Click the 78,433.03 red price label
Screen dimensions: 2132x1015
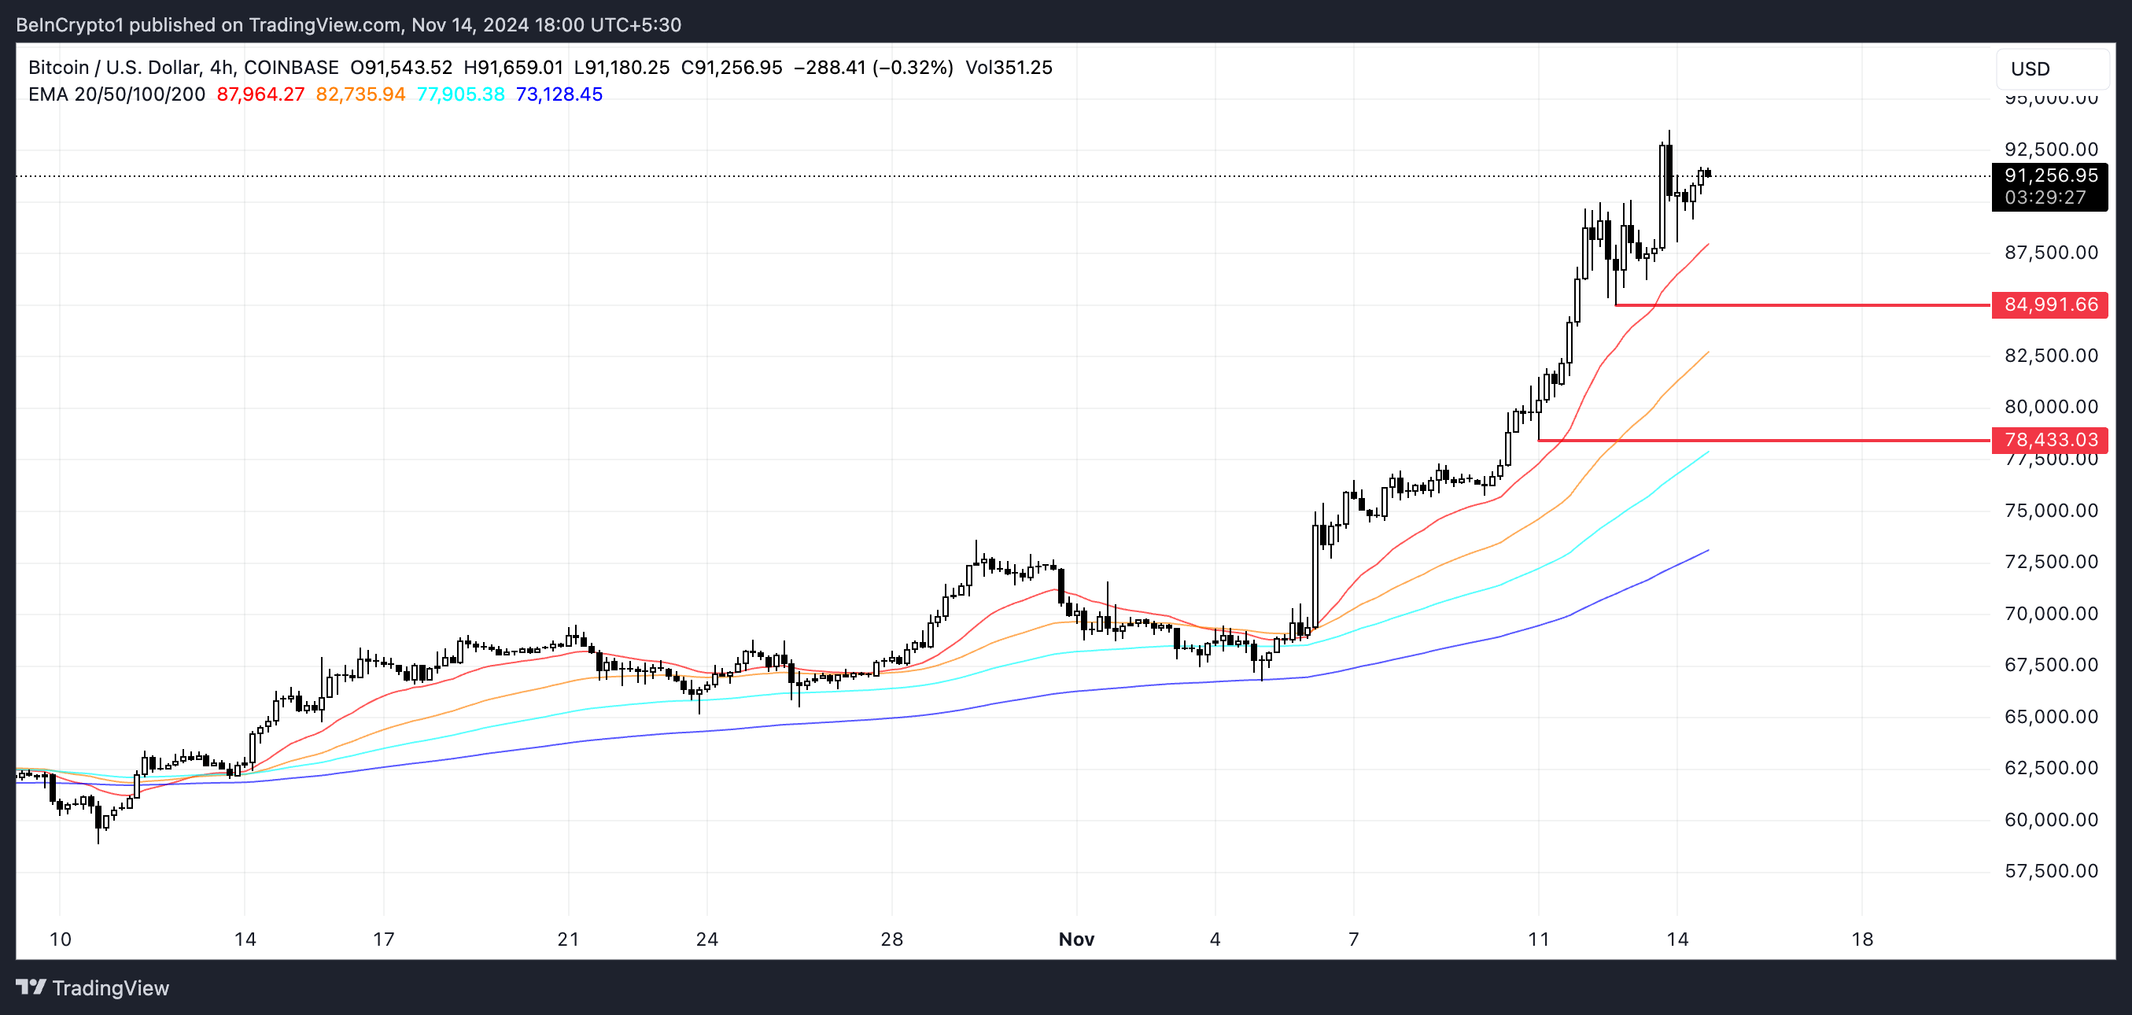2050,440
